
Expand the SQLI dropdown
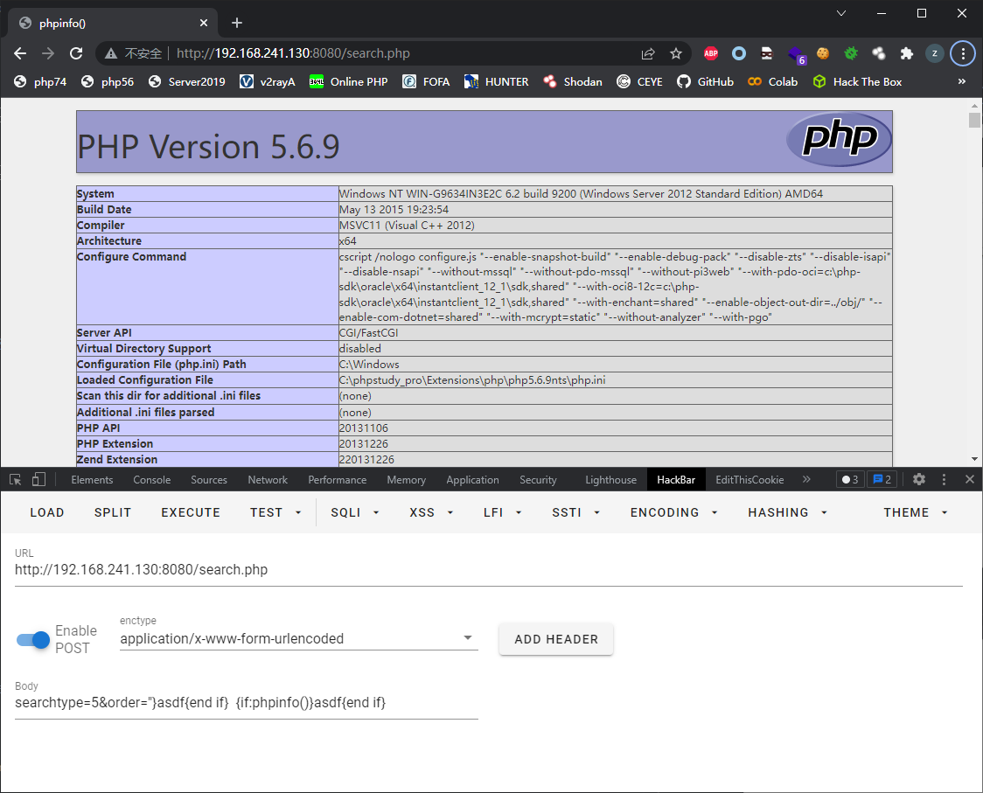pyautogui.click(x=355, y=512)
